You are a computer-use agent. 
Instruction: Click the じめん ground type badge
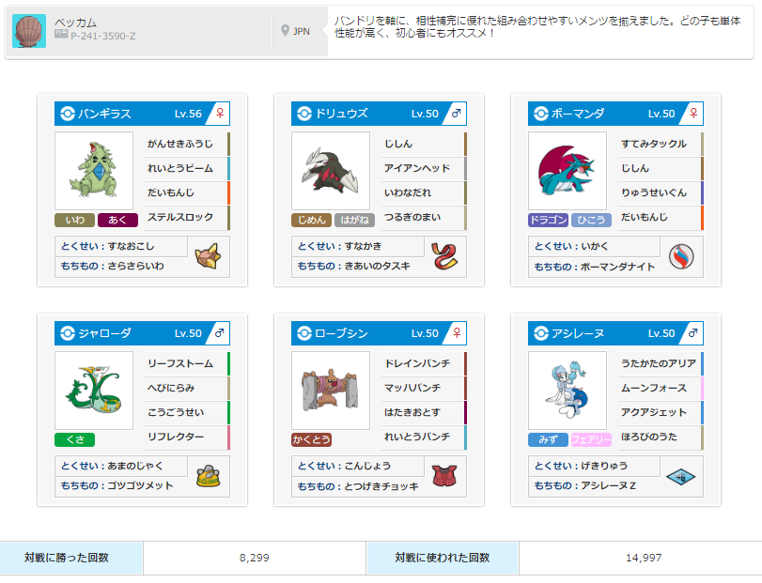(x=312, y=220)
